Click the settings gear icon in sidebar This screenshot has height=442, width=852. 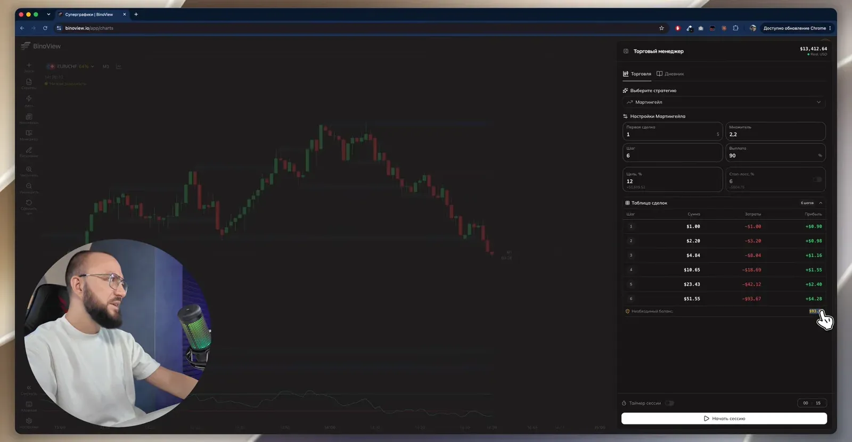click(x=29, y=421)
